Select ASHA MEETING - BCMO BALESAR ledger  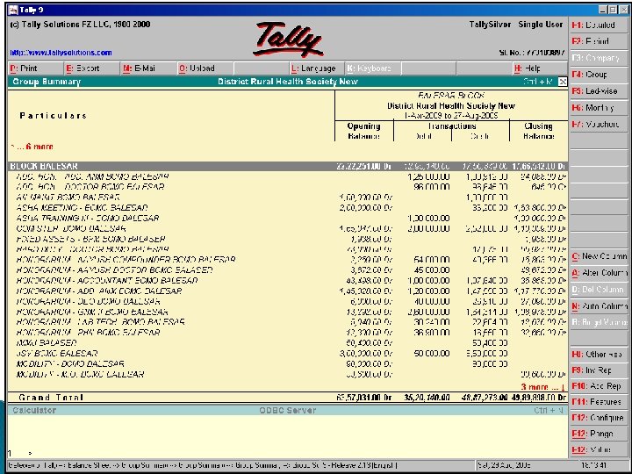coord(288,208)
